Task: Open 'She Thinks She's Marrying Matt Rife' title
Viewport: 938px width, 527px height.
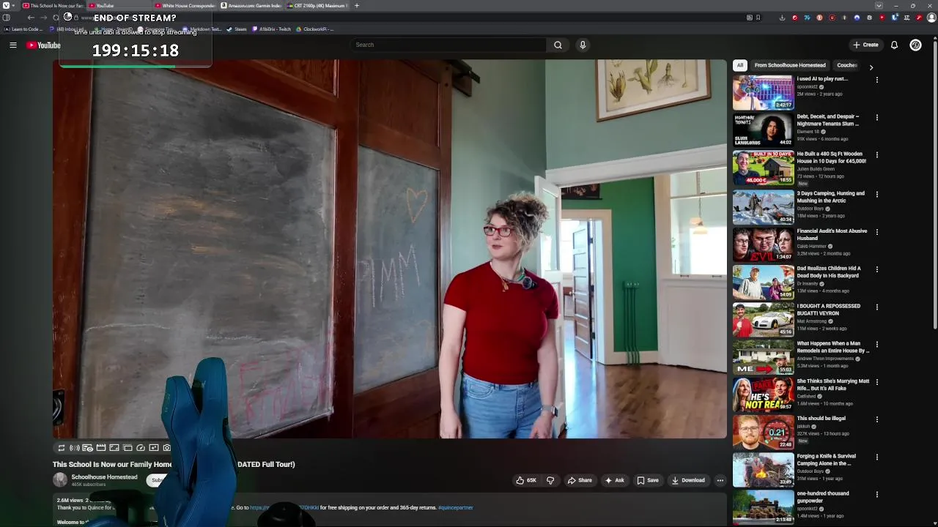Action: [833, 385]
